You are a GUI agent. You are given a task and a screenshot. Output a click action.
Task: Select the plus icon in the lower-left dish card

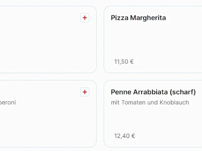coord(85,92)
